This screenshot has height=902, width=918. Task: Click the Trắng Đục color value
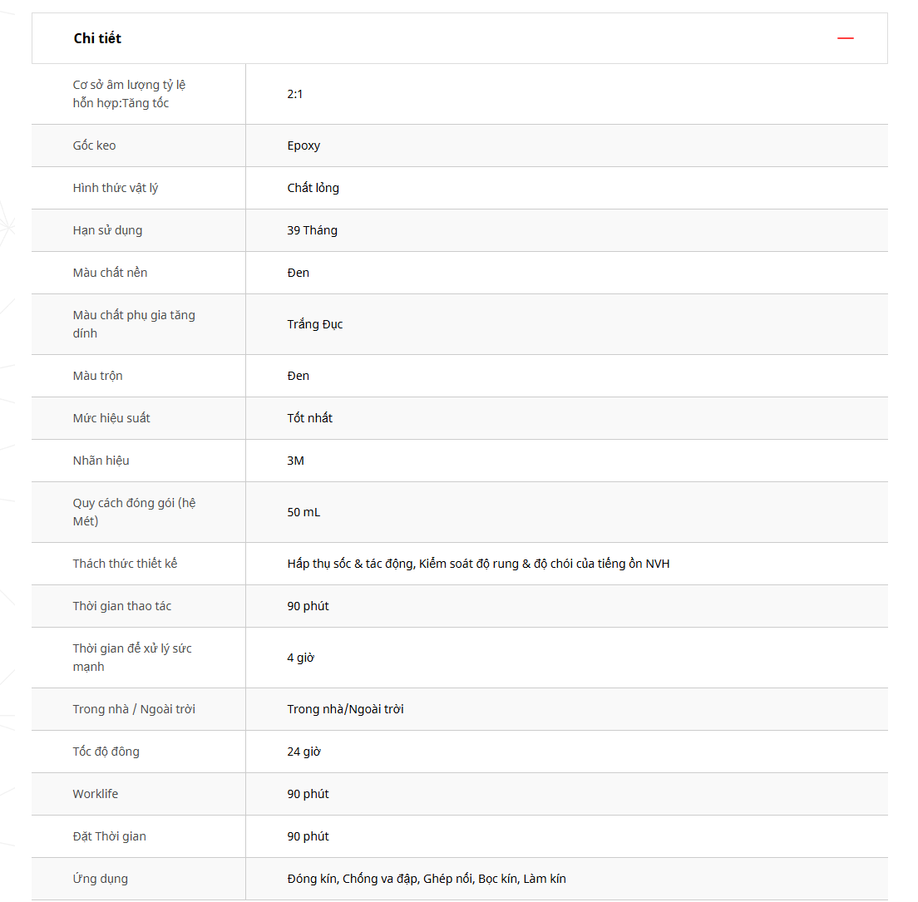(x=315, y=324)
